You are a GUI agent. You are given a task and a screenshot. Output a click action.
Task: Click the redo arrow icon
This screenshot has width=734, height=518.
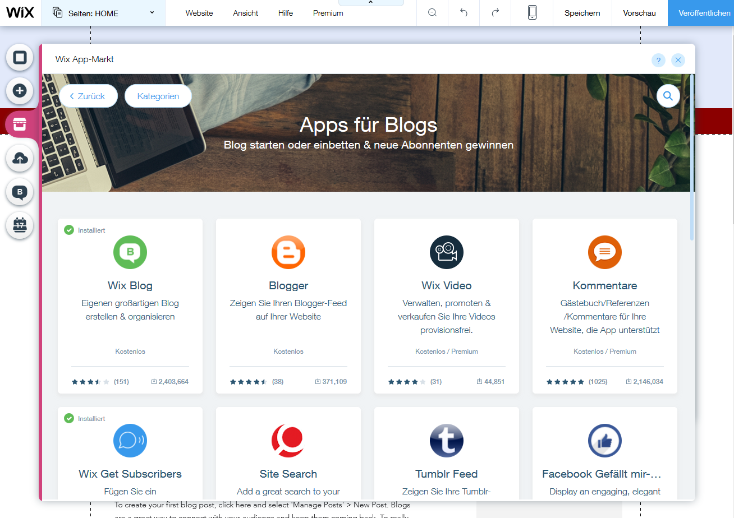(x=495, y=13)
